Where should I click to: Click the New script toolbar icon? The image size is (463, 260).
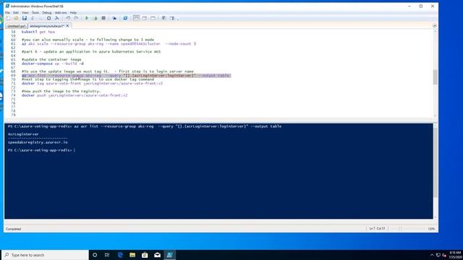(9, 18)
